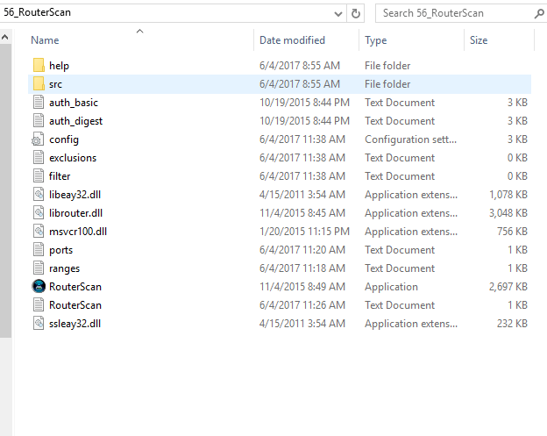The height and width of the screenshot is (436, 547).
Task: Click the search magnifier icon
Action: coord(538,13)
